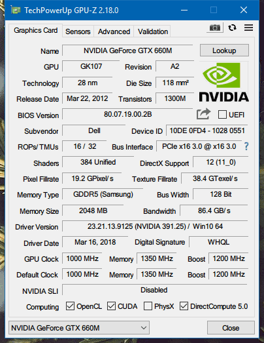The width and height of the screenshot is (264, 343).
Task: Click the refresh arrows icon
Action: tap(232, 28)
